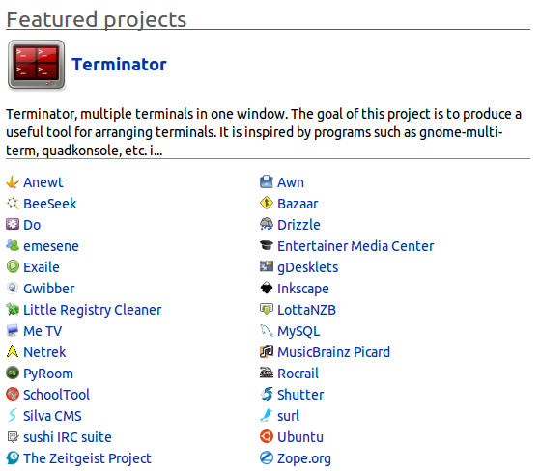This screenshot has height=471, width=540.
Task: Click the Ubuntu orange circle icon
Action: point(267,436)
